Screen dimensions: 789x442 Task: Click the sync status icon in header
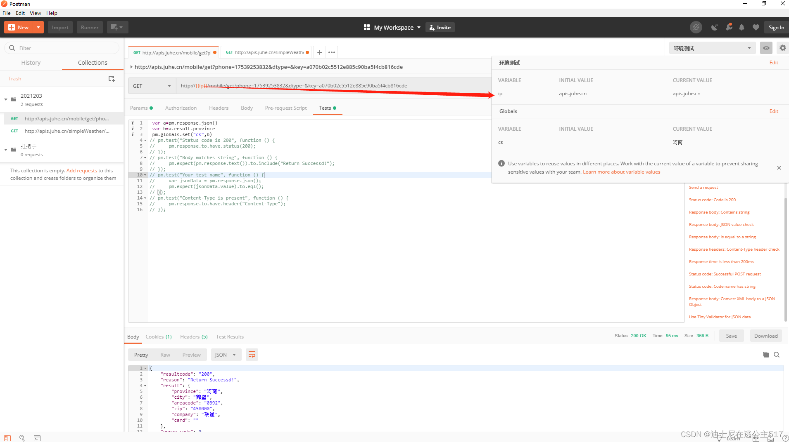[x=696, y=27]
